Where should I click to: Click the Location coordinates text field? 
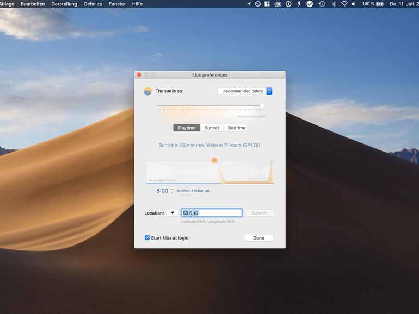click(211, 213)
